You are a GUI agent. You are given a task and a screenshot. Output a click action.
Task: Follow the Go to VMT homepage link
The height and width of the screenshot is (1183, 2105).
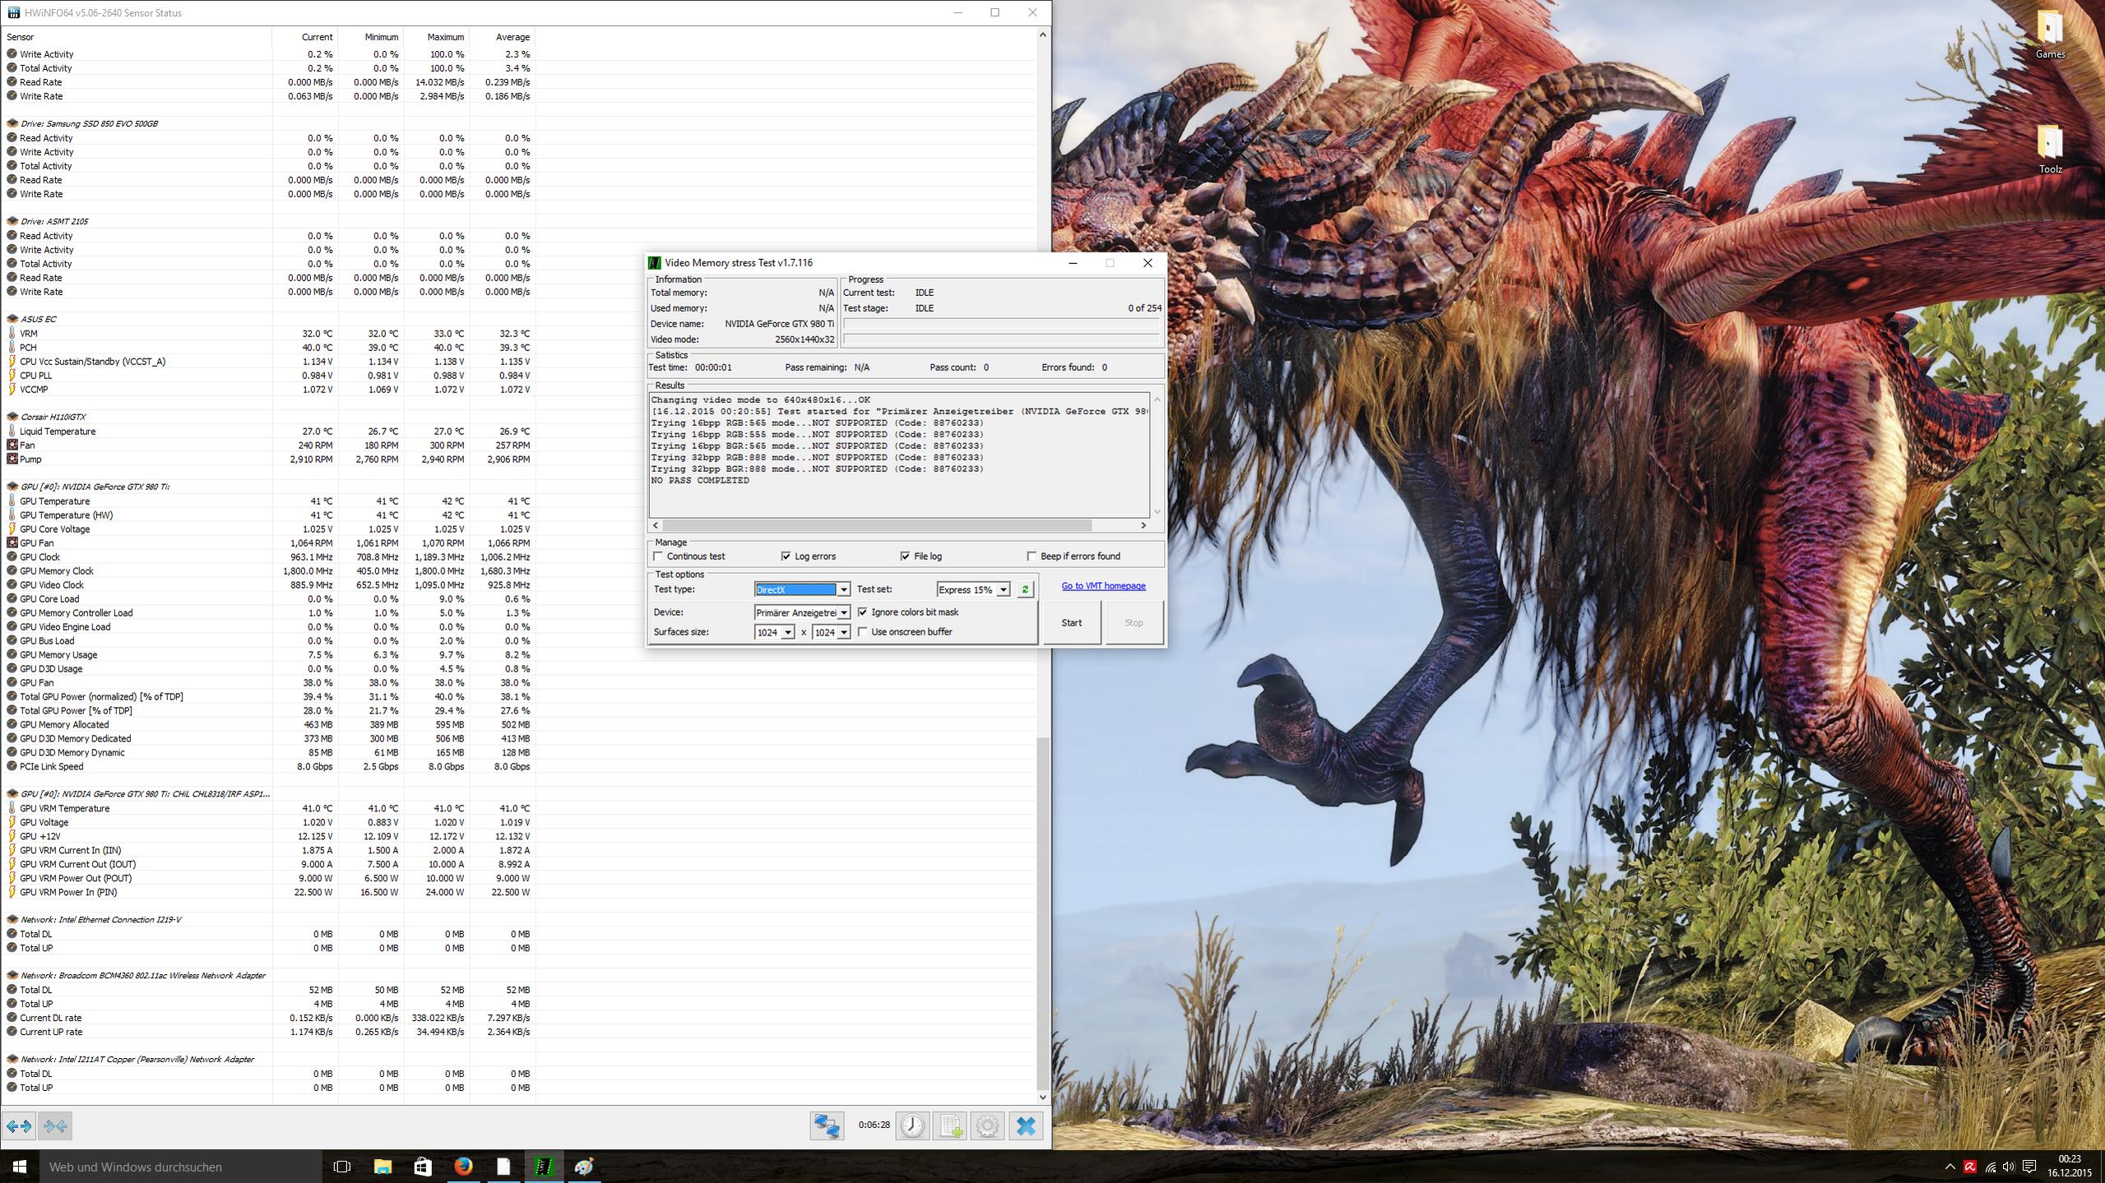pos(1103,586)
